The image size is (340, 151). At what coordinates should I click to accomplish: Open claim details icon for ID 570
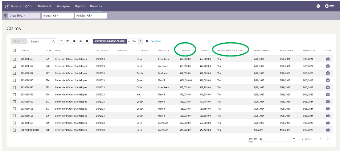coord(328,116)
